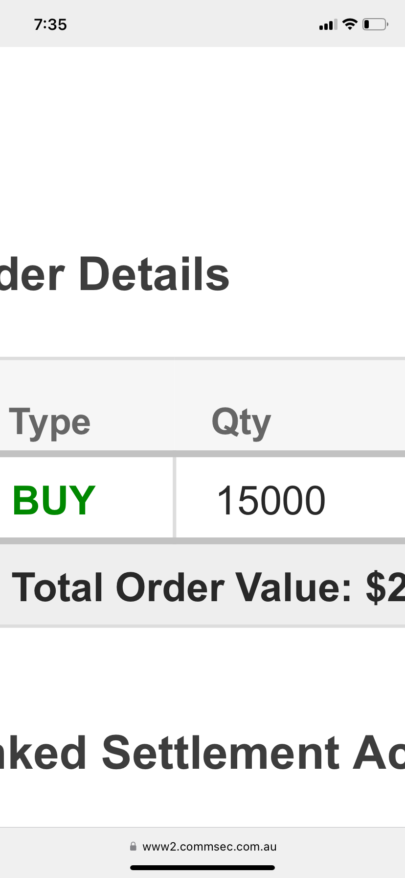The height and width of the screenshot is (878, 405).
Task: Tap the Order Details heading
Action: (114, 274)
